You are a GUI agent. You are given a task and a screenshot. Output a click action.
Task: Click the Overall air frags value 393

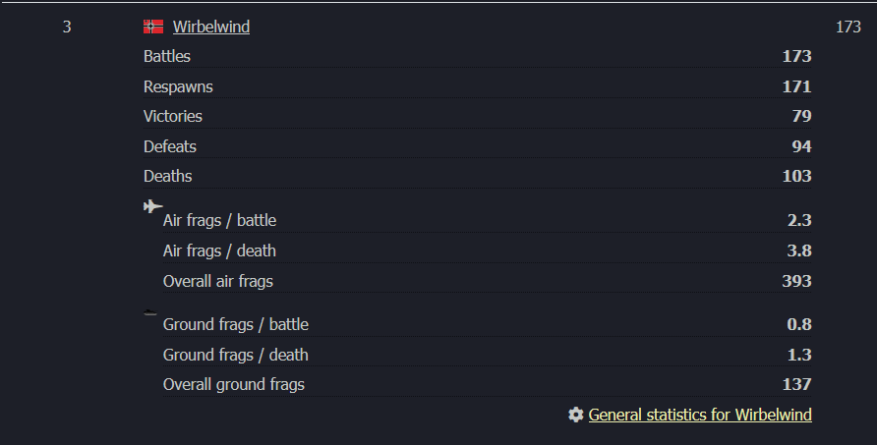(797, 281)
